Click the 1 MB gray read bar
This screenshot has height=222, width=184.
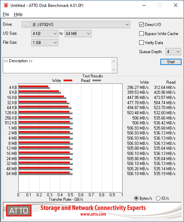pyautogui.click(x=45, y=129)
